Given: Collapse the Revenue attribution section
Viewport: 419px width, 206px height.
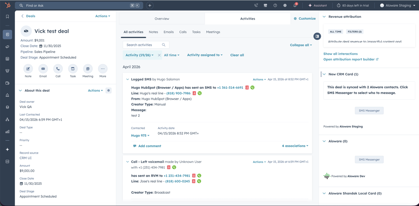Looking at the screenshot, I should point(324,16).
